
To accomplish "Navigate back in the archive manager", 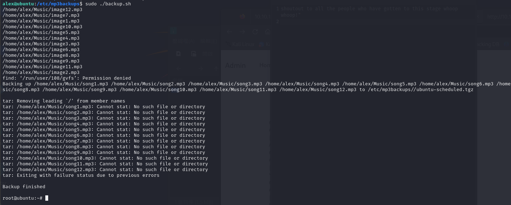I will [178, 68].
